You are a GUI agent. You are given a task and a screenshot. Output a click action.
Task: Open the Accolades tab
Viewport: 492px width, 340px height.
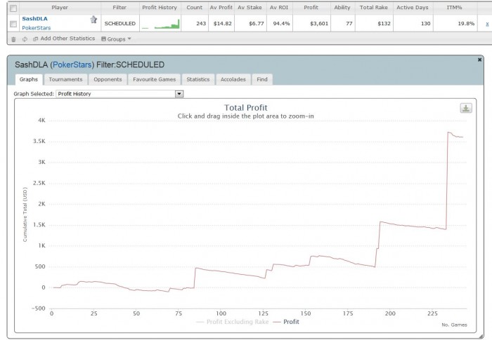233,79
